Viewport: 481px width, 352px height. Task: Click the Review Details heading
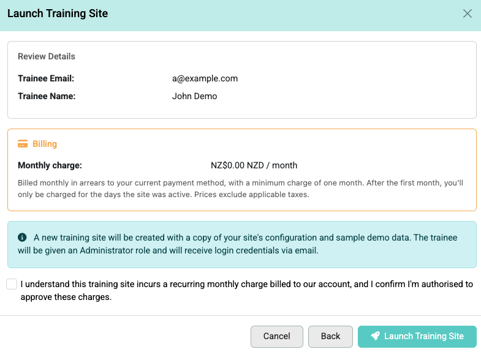click(x=47, y=56)
